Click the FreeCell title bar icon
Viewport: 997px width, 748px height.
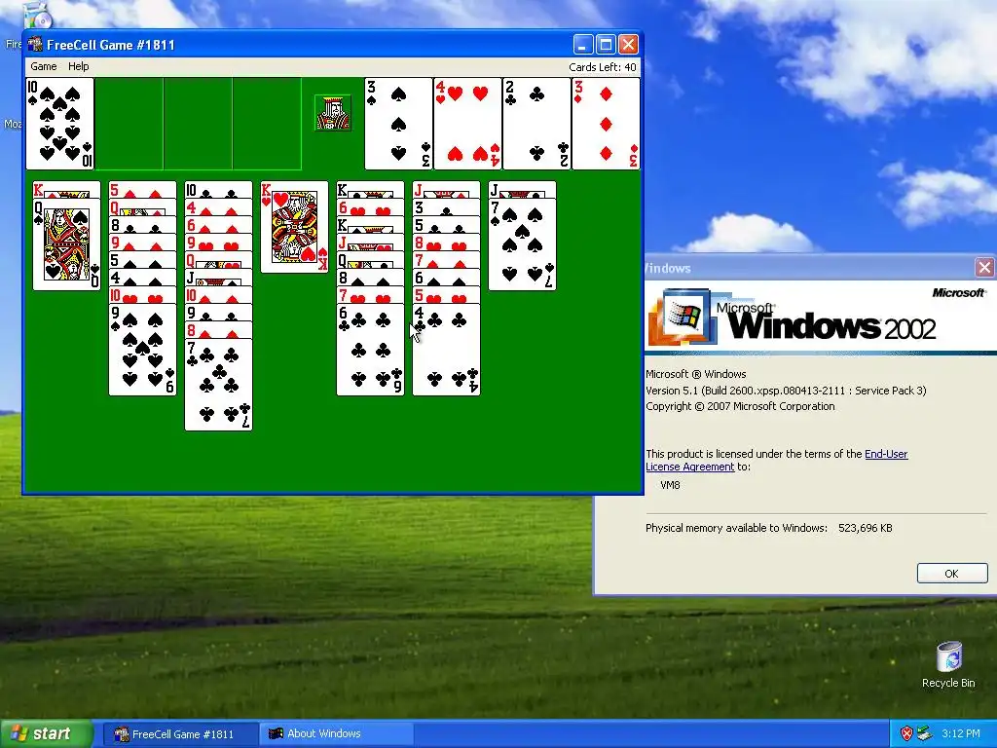coord(35,45)
